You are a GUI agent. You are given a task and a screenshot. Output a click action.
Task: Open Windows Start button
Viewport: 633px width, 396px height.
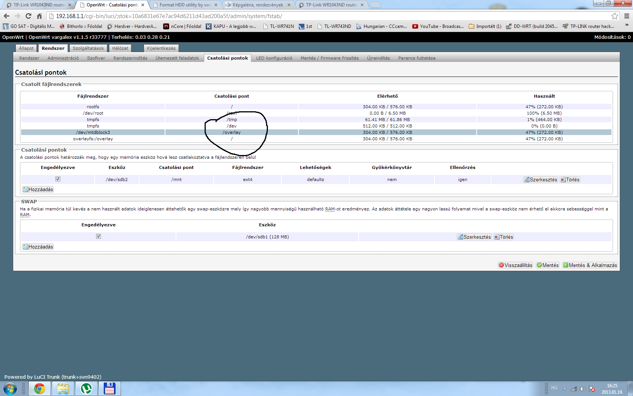[10, 388]
